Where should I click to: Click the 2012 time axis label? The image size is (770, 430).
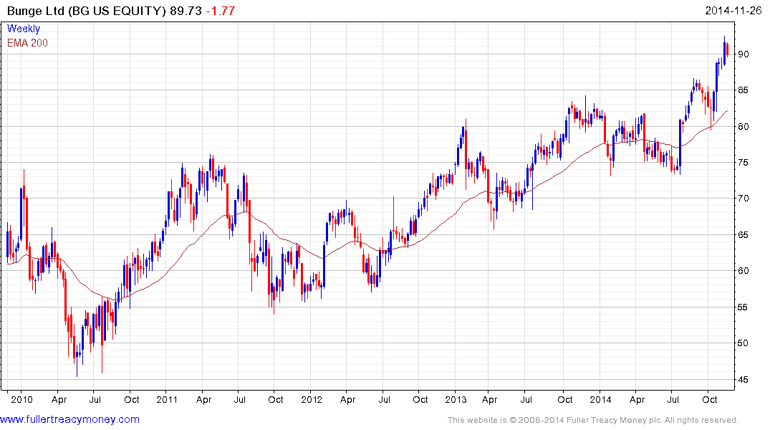(312, 399)
